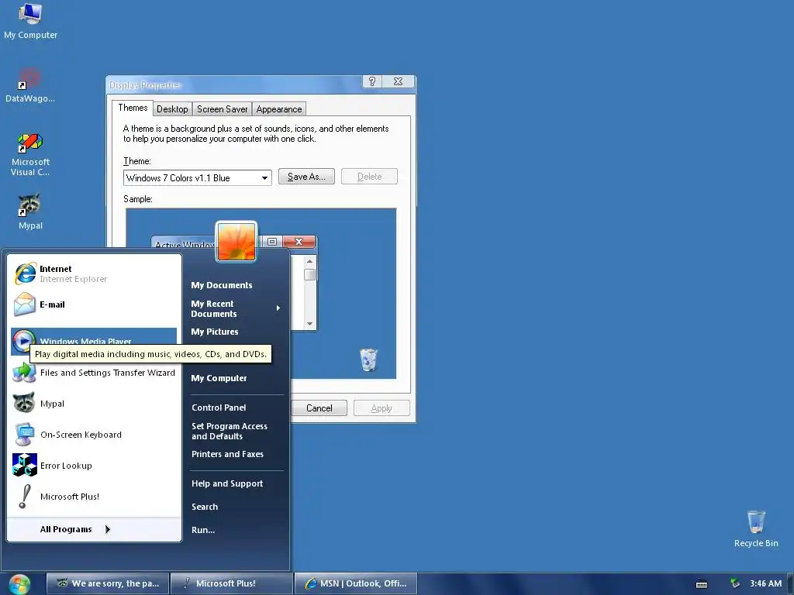Open the On-Screen Keyboard program
Viewport: 794px width, 595px height.
coord(94,435)
